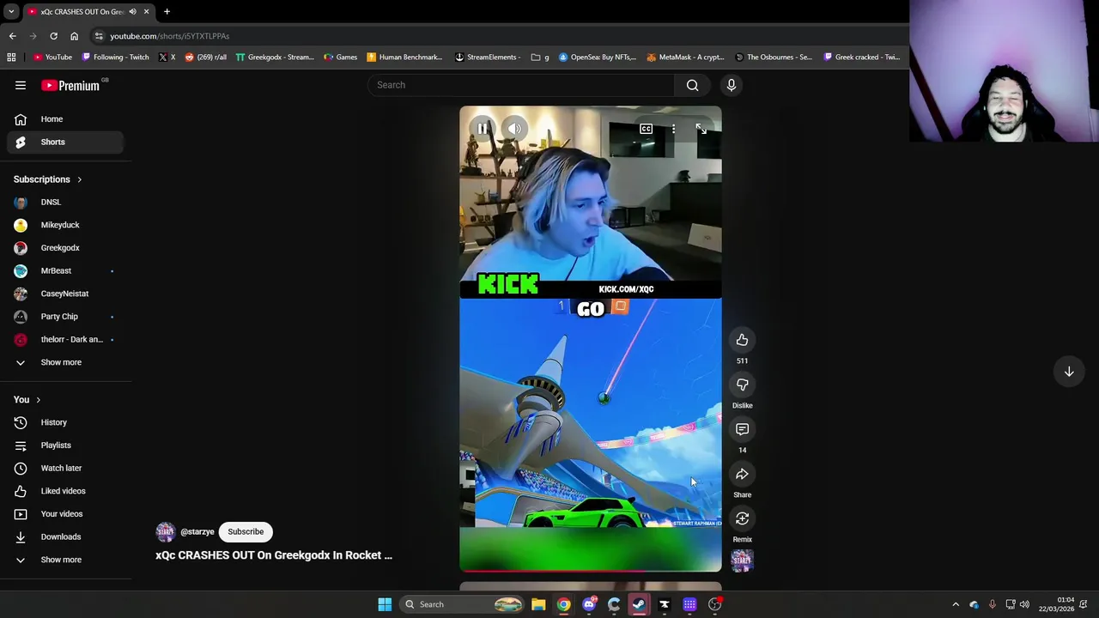Open the YouTube guide hamburger menu
The width and height of the screenshot is (1099, 618).
click(x=21, y=85)
